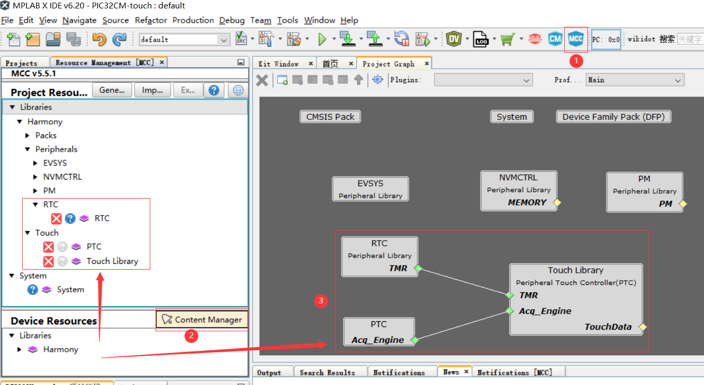
Task: Click the Imp... (Import) button
Action: (152, 90)
